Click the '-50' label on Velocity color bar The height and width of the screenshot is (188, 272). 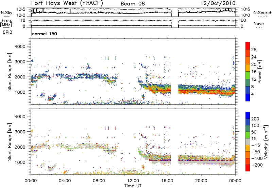[x=256, y=152]
